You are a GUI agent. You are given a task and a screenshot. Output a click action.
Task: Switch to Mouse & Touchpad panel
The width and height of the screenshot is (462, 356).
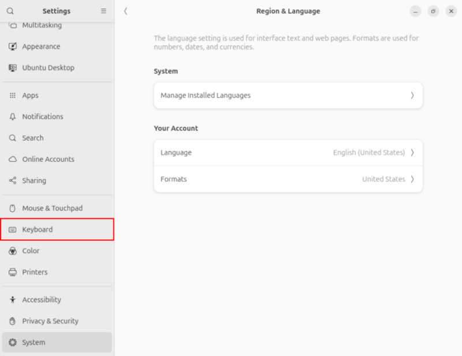(x=52, y=208)
